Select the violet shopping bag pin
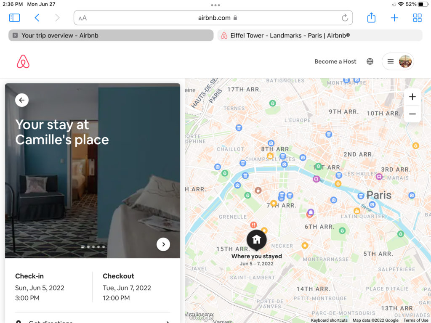 (x=311, y=212)
